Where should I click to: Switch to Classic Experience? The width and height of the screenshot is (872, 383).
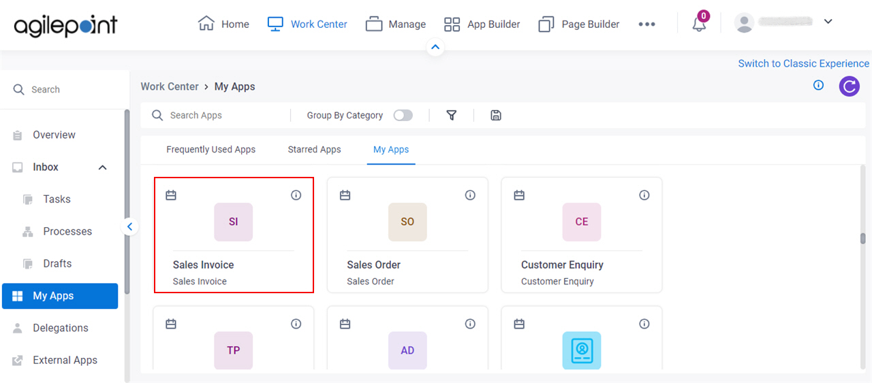(x=804, y=63)
